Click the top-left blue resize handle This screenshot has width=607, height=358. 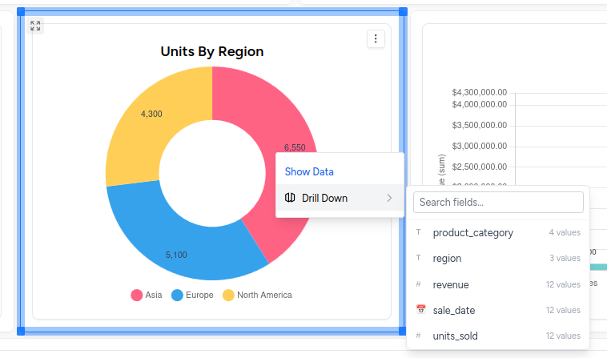click(x=21, y=12)
